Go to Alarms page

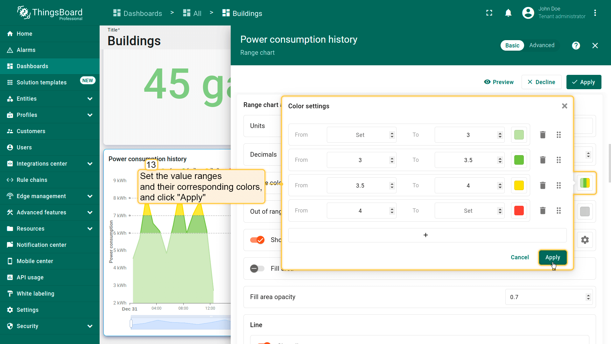point(26,50)
